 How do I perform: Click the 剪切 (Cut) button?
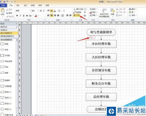tap(9, 10)
